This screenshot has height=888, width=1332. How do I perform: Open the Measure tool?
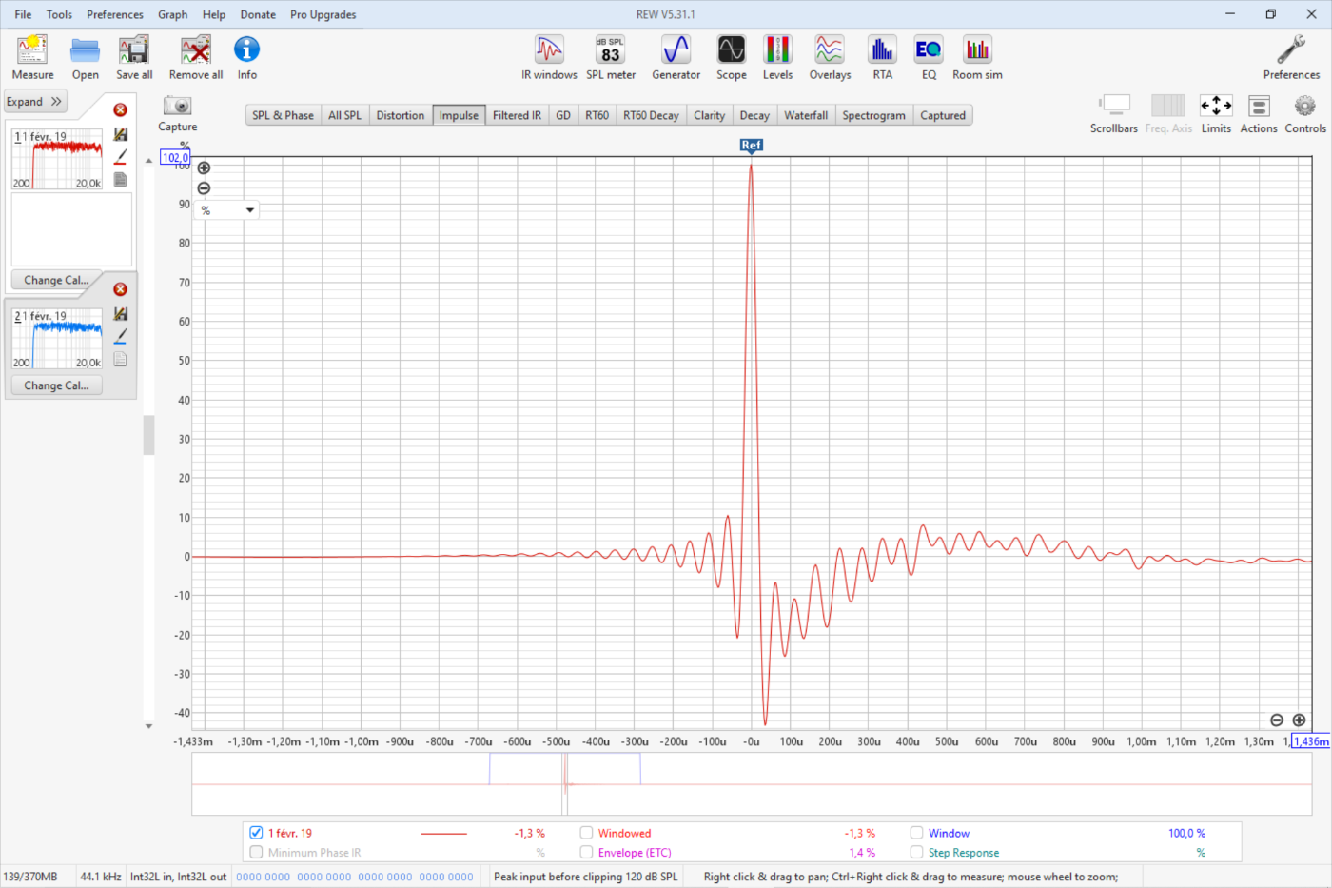point(32,57)
